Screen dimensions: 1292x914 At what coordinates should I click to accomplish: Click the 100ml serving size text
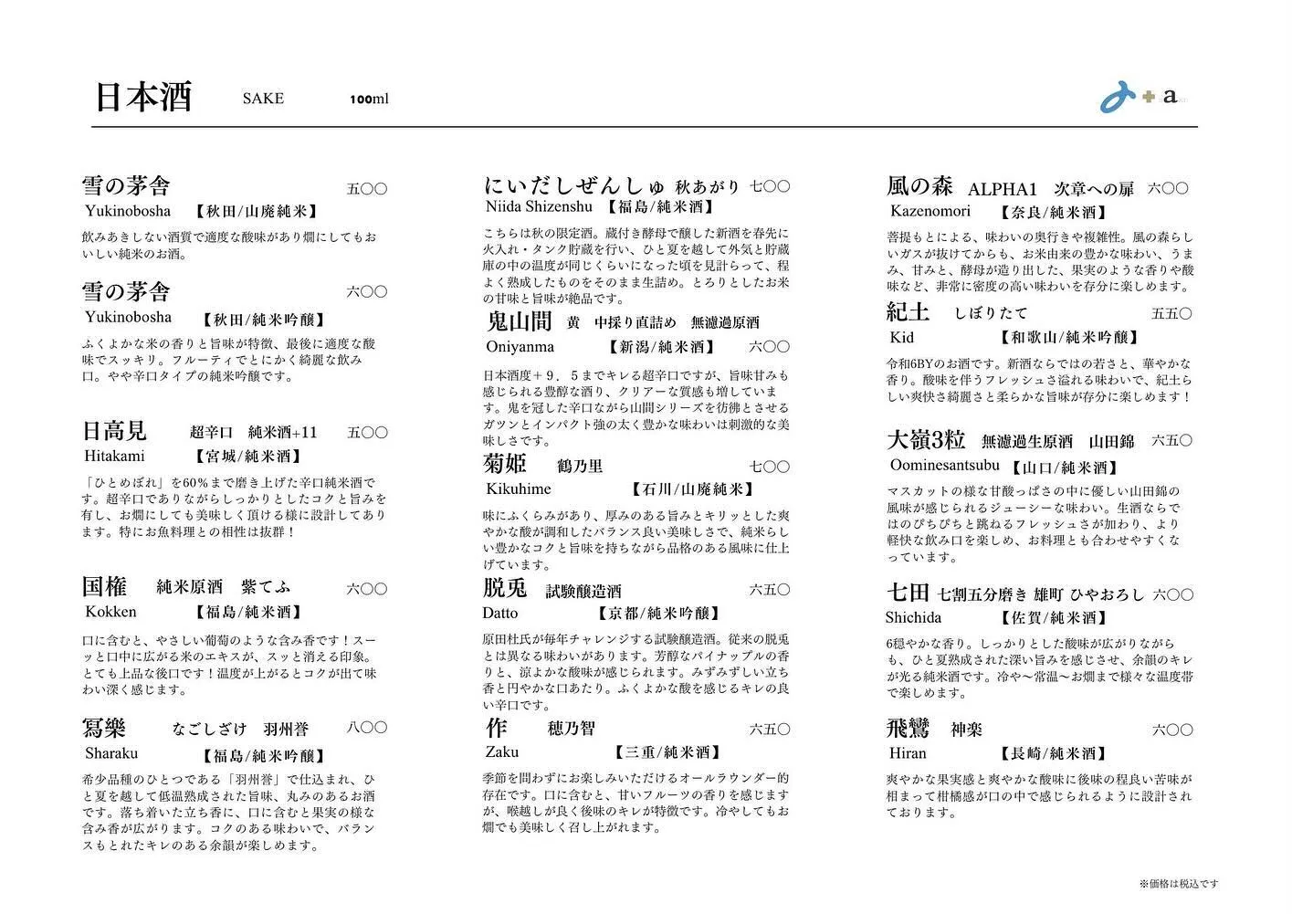pos(369,99)
